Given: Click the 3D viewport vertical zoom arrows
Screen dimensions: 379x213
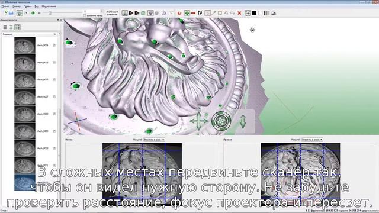Looking at the screenshot, I should (243, 121).
